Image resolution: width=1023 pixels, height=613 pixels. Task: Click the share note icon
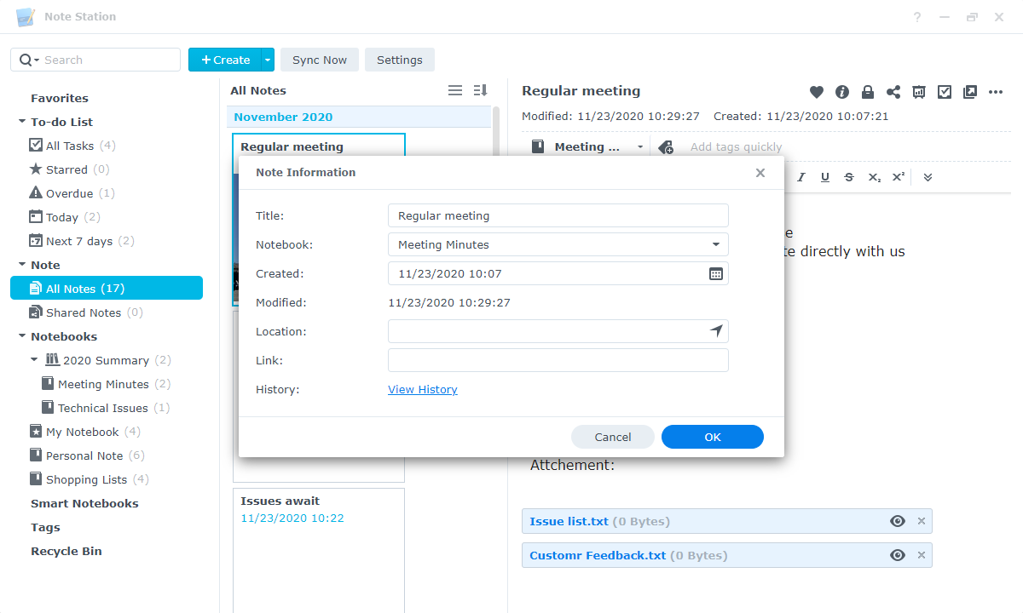(893, 92)
